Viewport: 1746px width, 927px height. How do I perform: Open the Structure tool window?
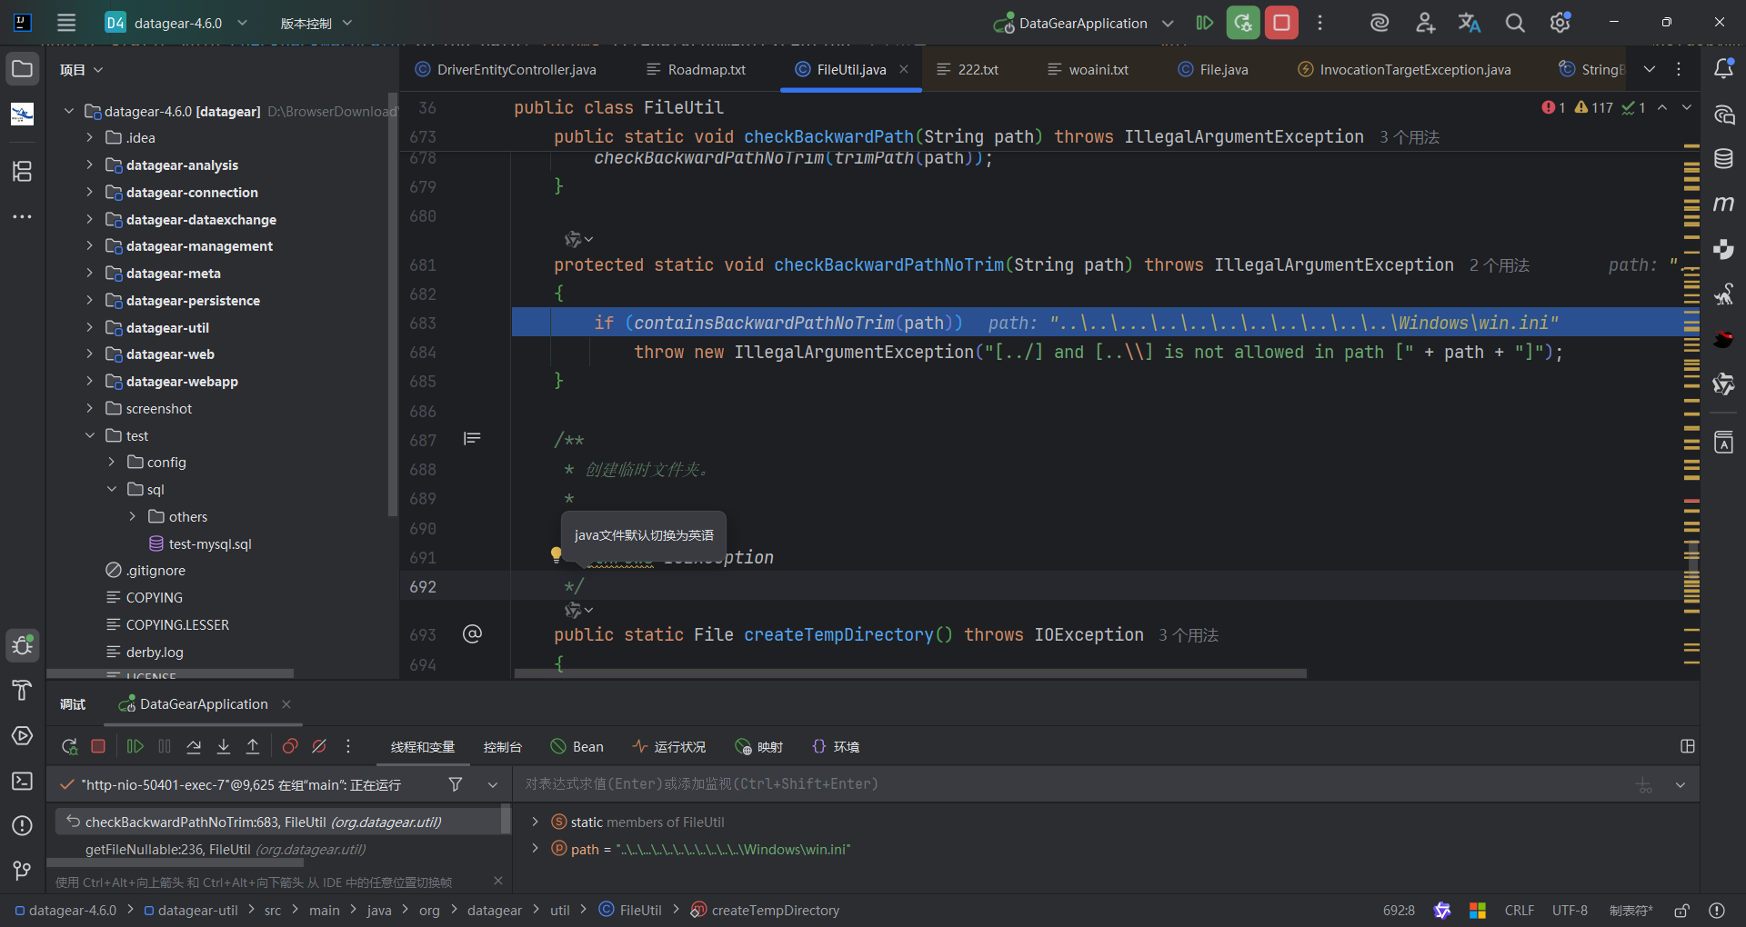tap(23, 171)
